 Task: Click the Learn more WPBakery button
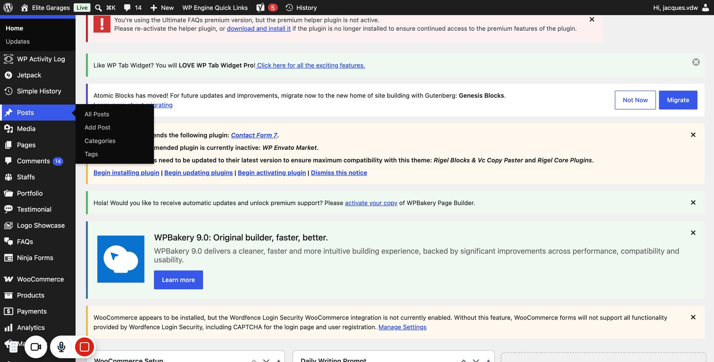click(178, 280)
